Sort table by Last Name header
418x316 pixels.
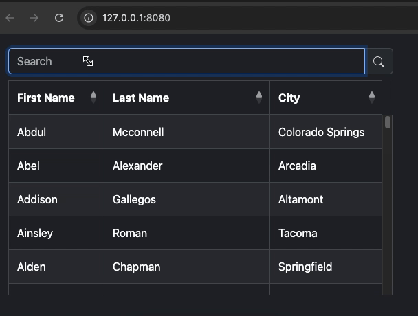[x=141, y=98]
